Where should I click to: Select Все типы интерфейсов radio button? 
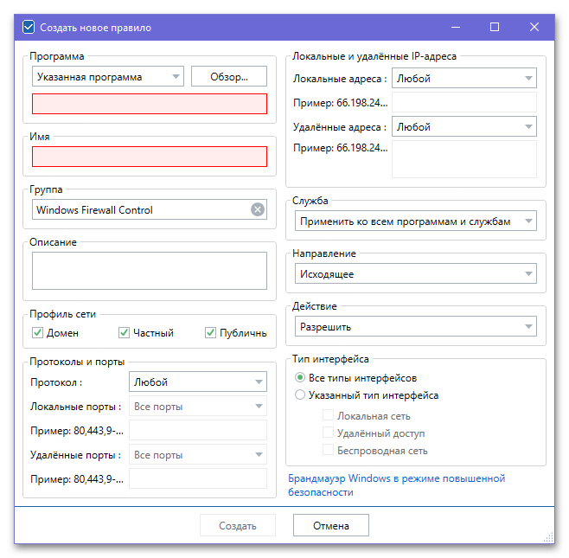click(300, 377)
